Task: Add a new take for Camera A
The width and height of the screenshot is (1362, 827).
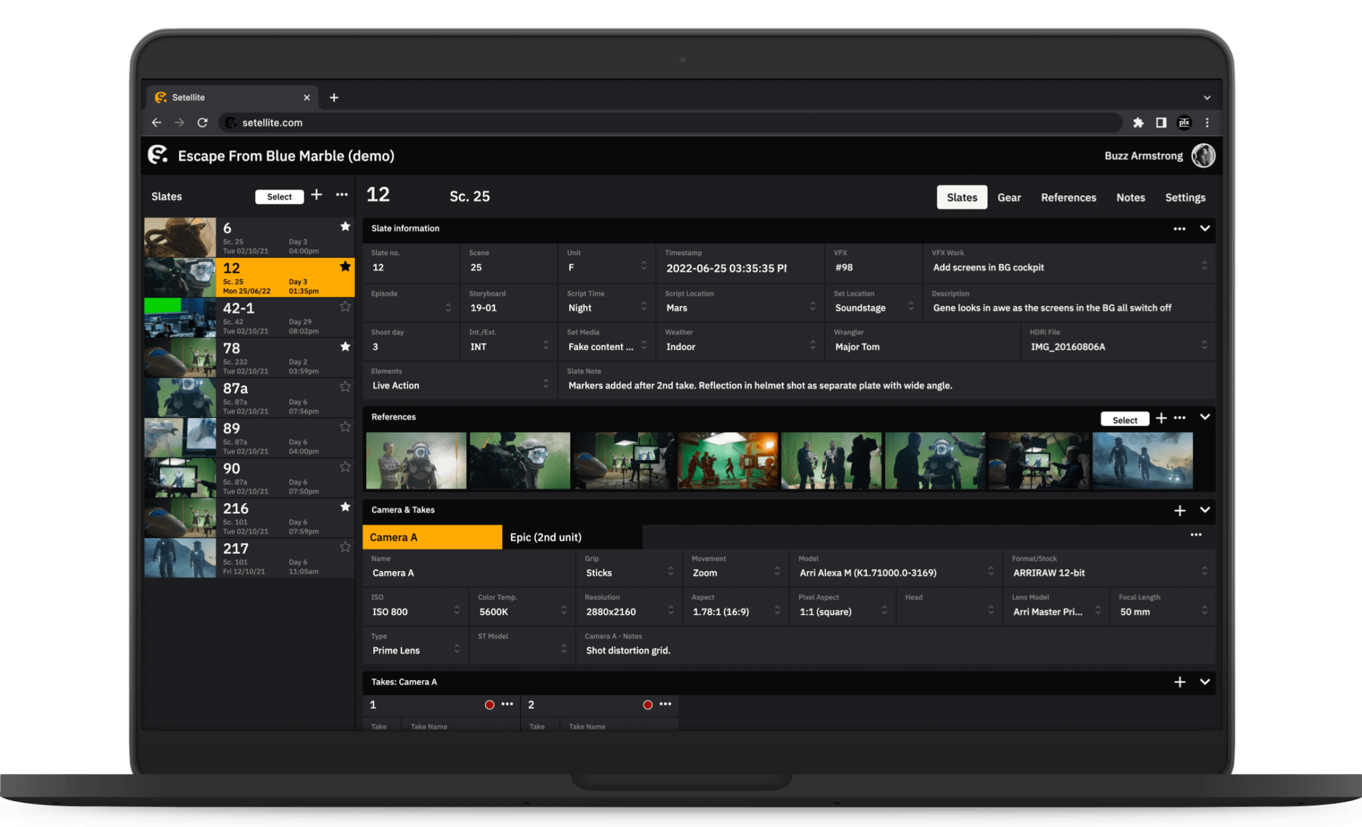Action: [x=1179, y=682]
